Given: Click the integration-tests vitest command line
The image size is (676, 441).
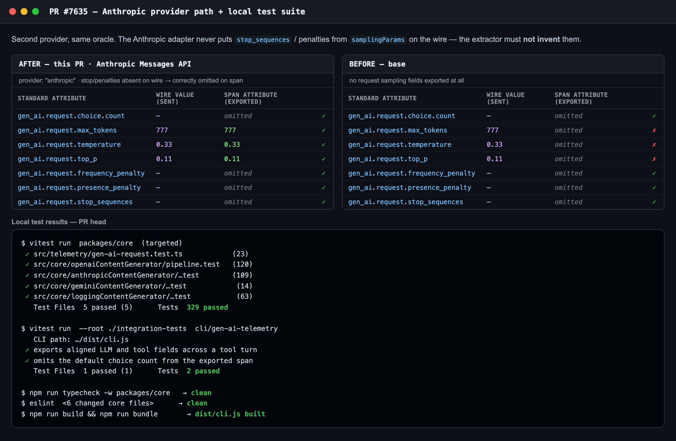Looking at the screenshot, I should point(150,329).
